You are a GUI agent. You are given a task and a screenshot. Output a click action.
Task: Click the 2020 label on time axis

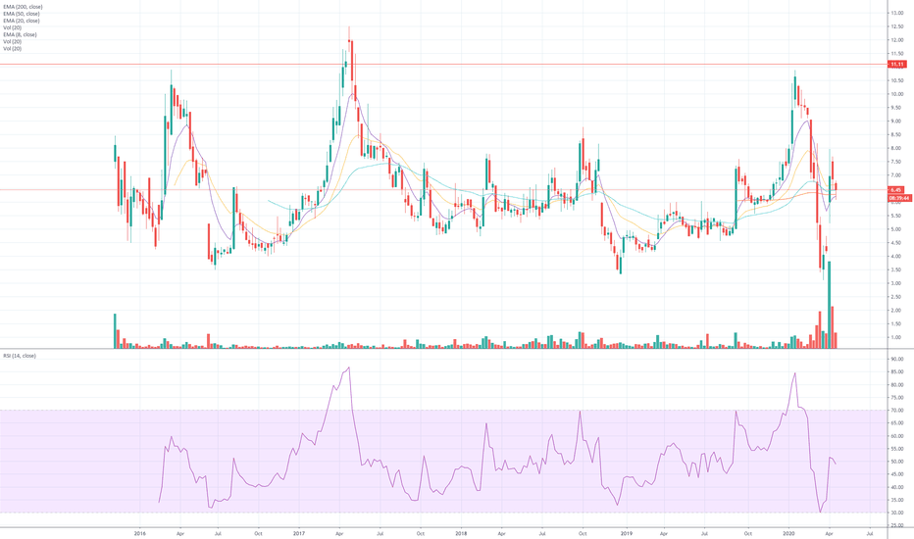pyautogui.click(x=788, y=533)
